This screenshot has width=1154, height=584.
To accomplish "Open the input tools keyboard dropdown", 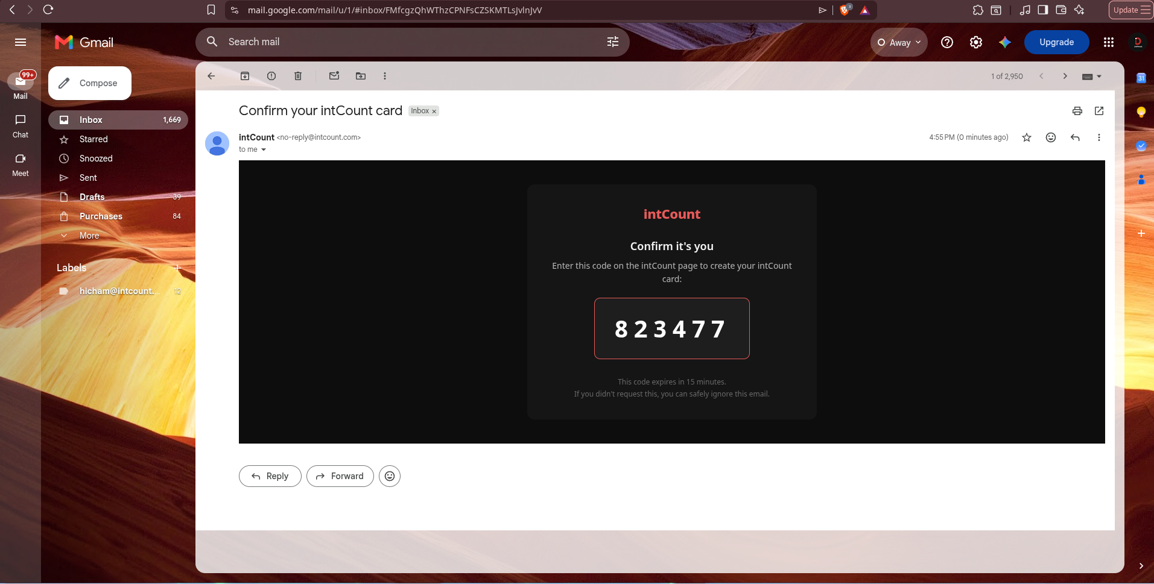I will click(x=1092, y=77).
